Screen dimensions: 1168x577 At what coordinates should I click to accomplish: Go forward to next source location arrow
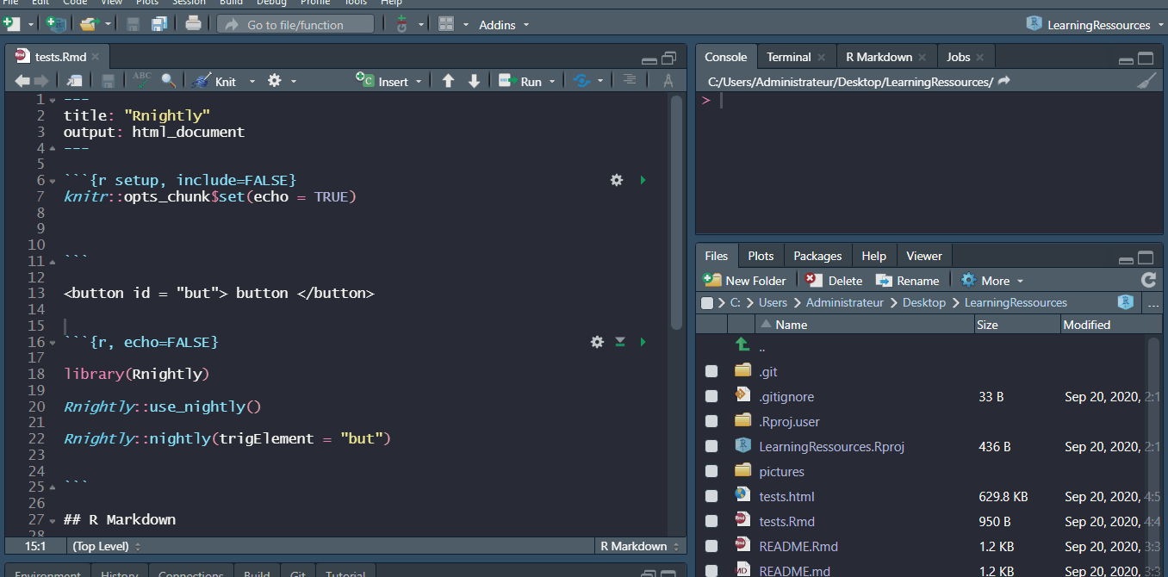tap(40, 81)
